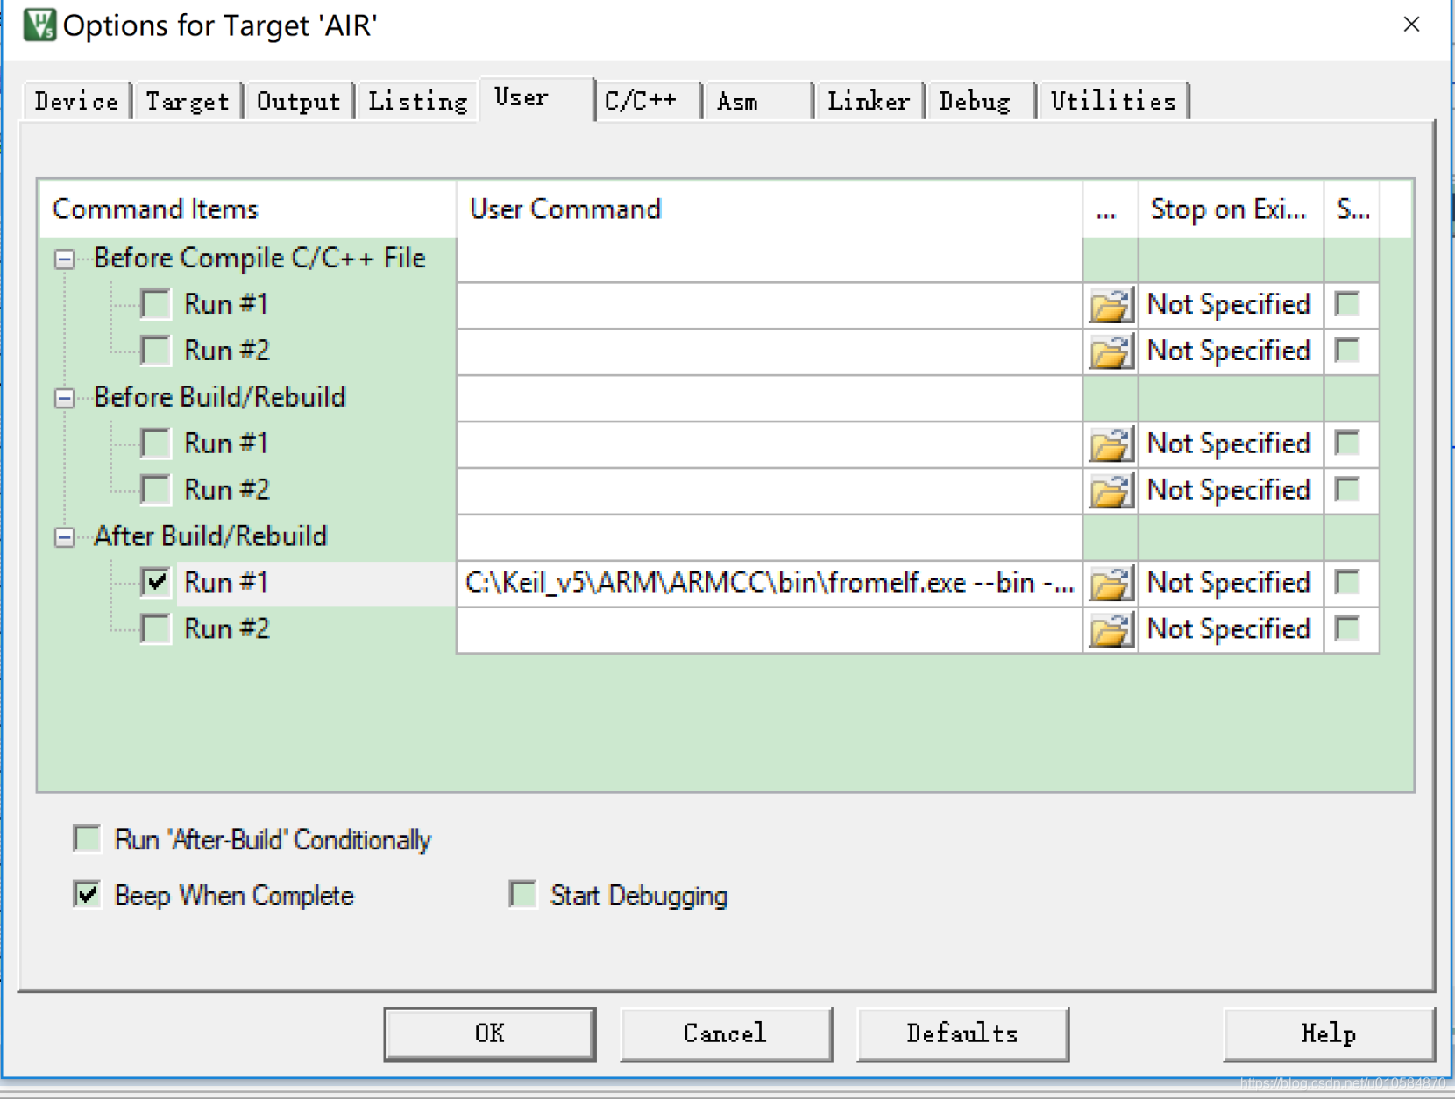Tick the S... checkbox for Before Compile Run #1
Viewport: 1455px width, 1100px height.
pos(1348,304)
